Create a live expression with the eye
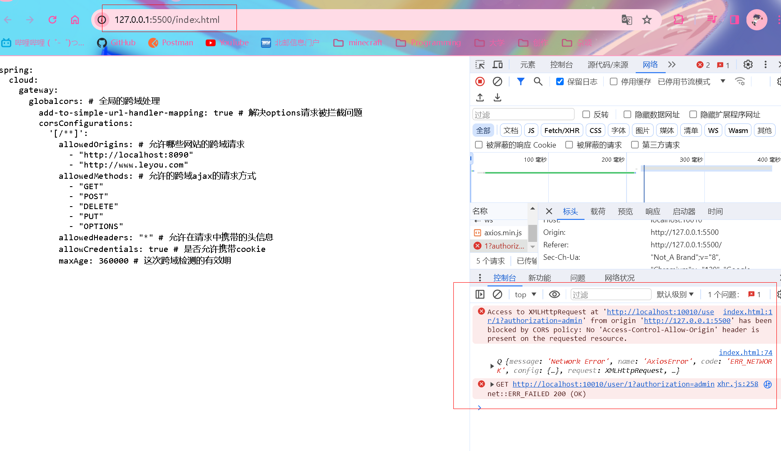The image size is (781, 451). pyautogui.click(x=554, y=294)
